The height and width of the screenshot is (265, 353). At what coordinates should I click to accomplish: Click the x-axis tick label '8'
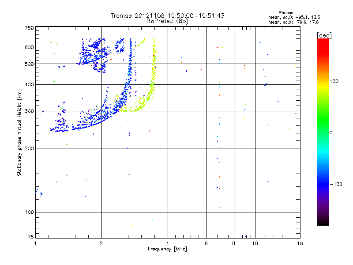234,243
